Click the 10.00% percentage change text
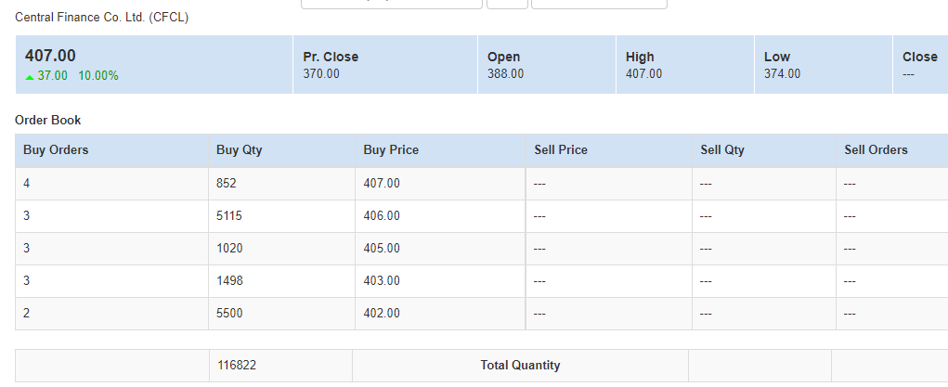 [97, 76]
